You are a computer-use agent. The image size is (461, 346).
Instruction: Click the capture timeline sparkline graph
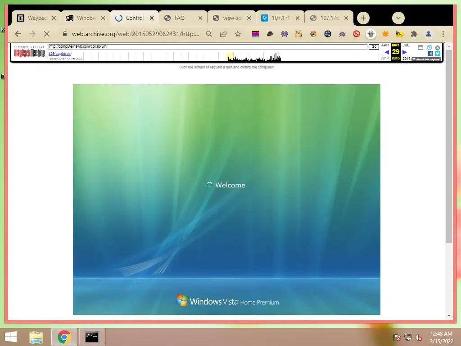pos(231,56)
